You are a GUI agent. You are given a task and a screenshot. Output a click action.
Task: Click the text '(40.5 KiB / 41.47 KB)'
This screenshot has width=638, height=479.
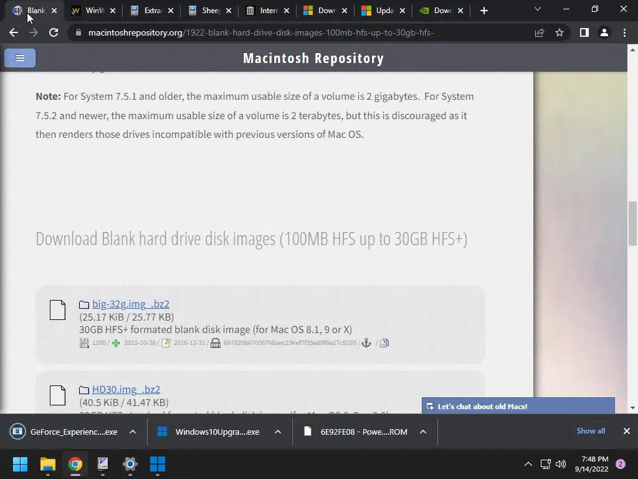[124, 402]
